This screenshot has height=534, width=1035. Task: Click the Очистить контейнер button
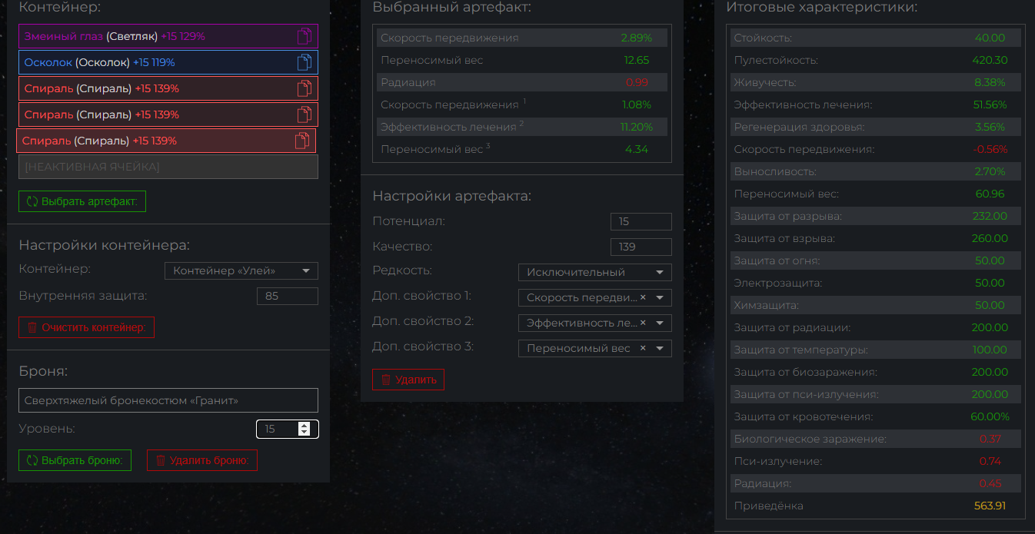(87, 327)
